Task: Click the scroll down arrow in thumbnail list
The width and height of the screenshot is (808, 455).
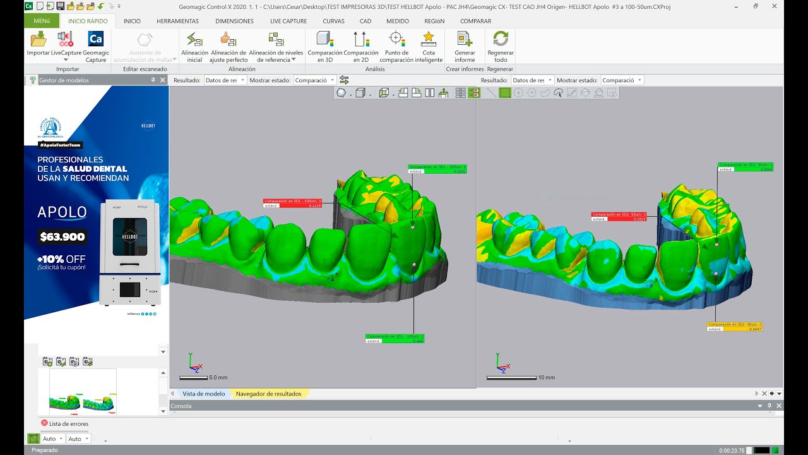Action: tap(163, 411)
